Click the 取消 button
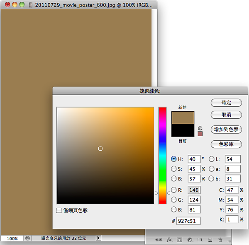Image resolution: width=249 pixels, height=245 pixels. pos(226,115)
